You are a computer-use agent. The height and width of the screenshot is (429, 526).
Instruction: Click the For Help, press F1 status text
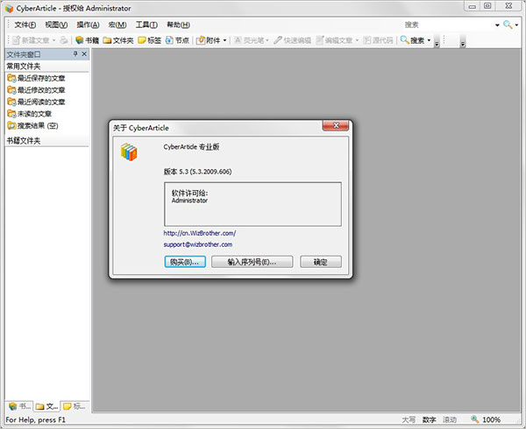point(36,419)
